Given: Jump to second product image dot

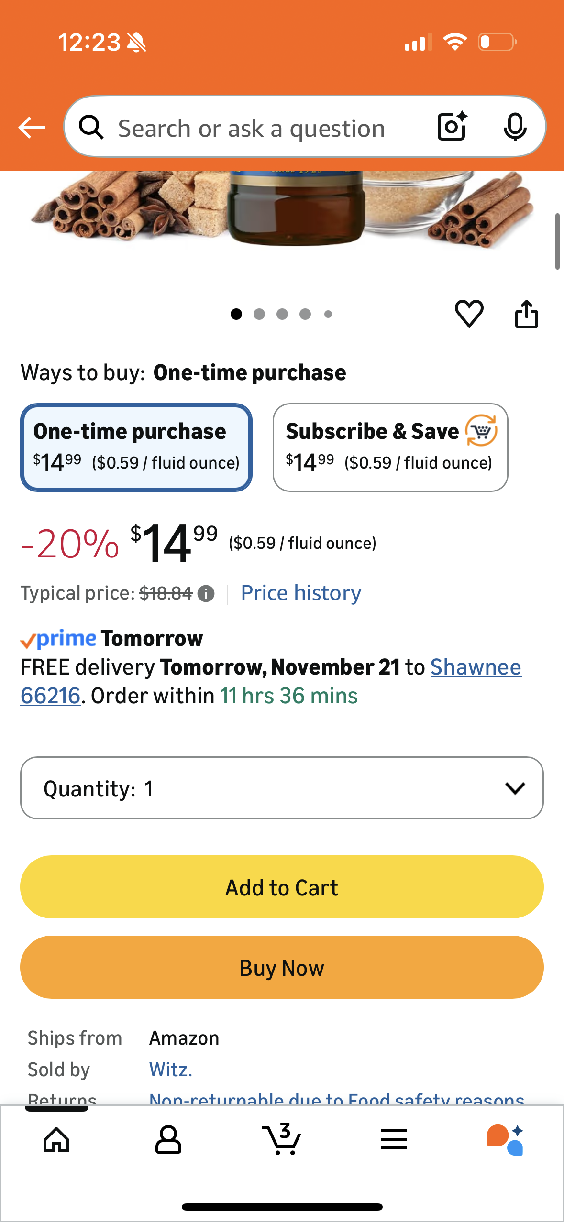Looking at the screenshot, I should coord(259,314).
